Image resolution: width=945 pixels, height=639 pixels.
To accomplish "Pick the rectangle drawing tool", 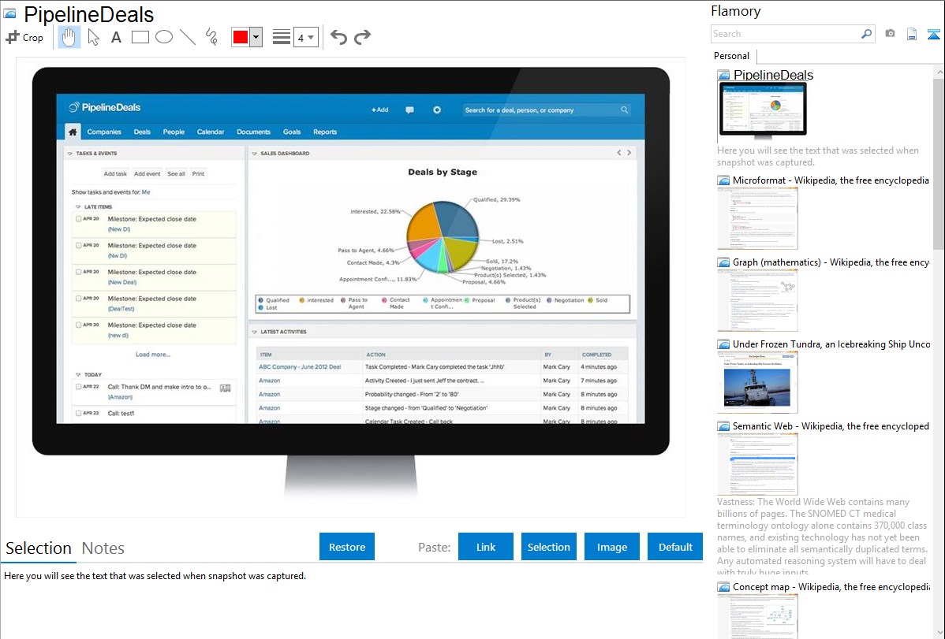I will coord(140,37).
